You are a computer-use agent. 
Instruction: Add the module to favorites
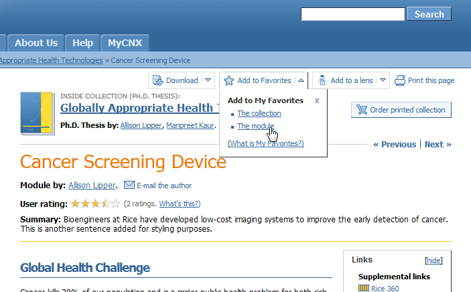256,126
